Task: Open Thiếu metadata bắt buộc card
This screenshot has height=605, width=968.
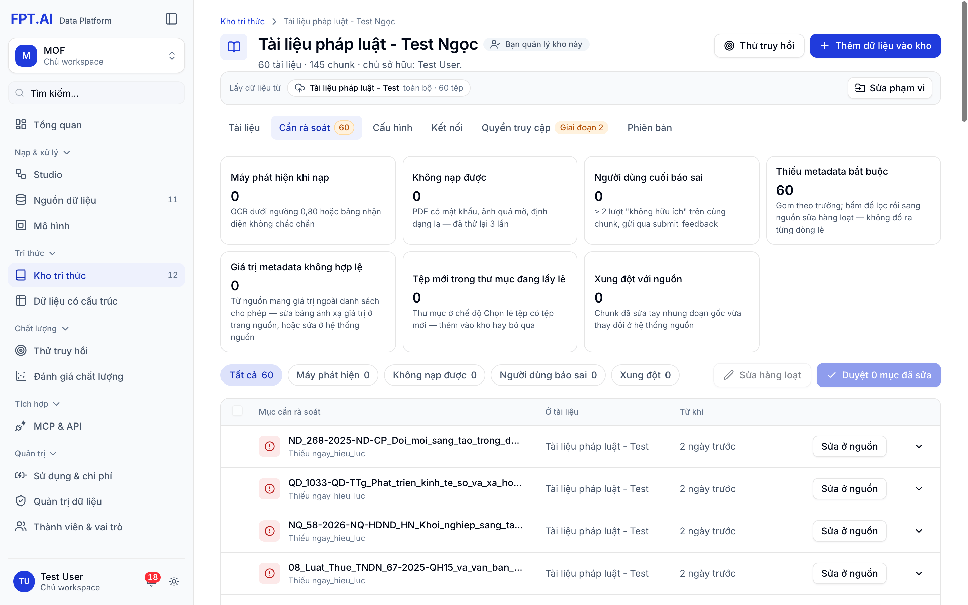Action: pos(853,200)
